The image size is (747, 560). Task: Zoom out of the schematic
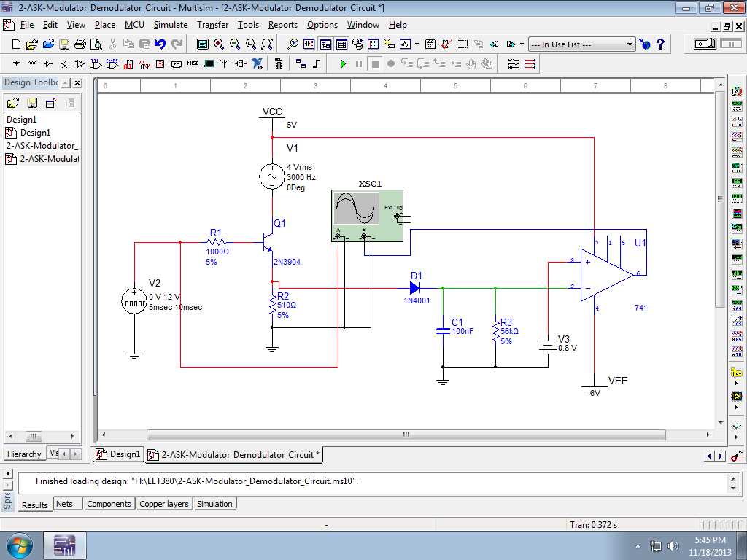click(235, 44)
